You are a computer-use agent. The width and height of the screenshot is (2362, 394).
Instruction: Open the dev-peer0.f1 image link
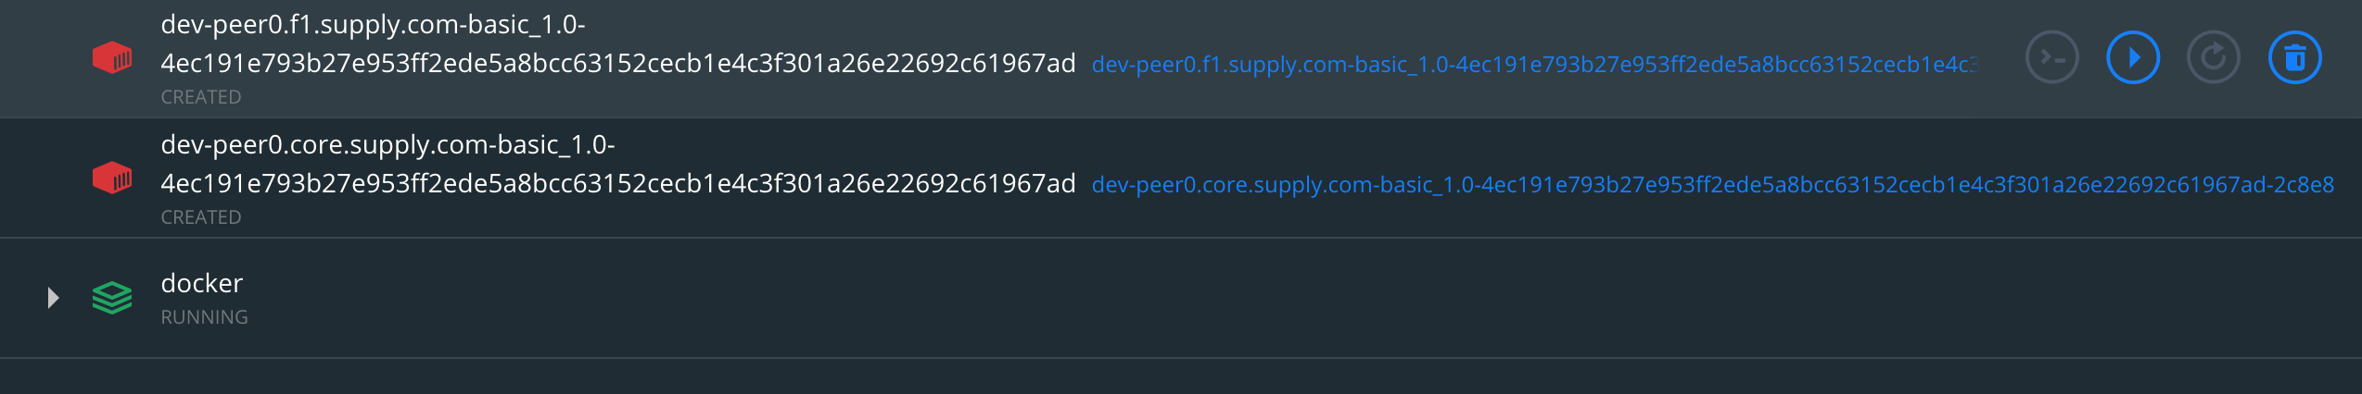pos(1534,65)
